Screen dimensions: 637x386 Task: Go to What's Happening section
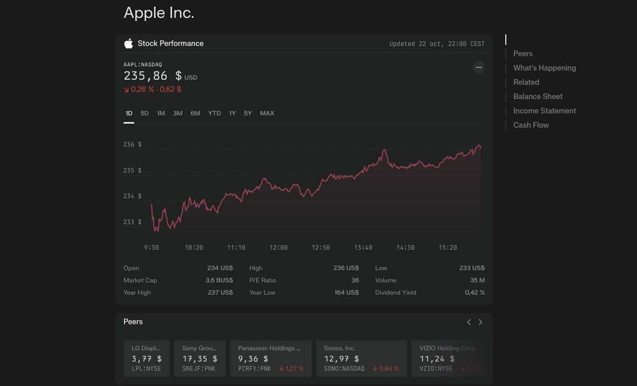coord(544,67)
